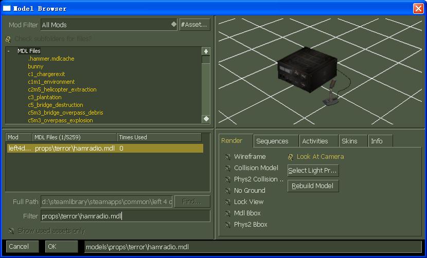Enable the No Ground checkbox
This screenshot has height=258, width=427.
point(228,191)
